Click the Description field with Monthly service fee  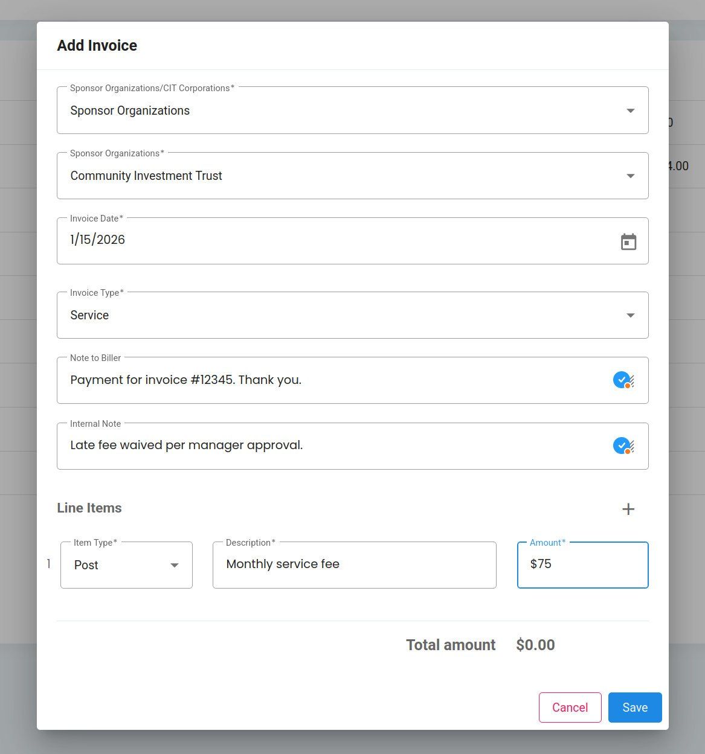[354, 564]
